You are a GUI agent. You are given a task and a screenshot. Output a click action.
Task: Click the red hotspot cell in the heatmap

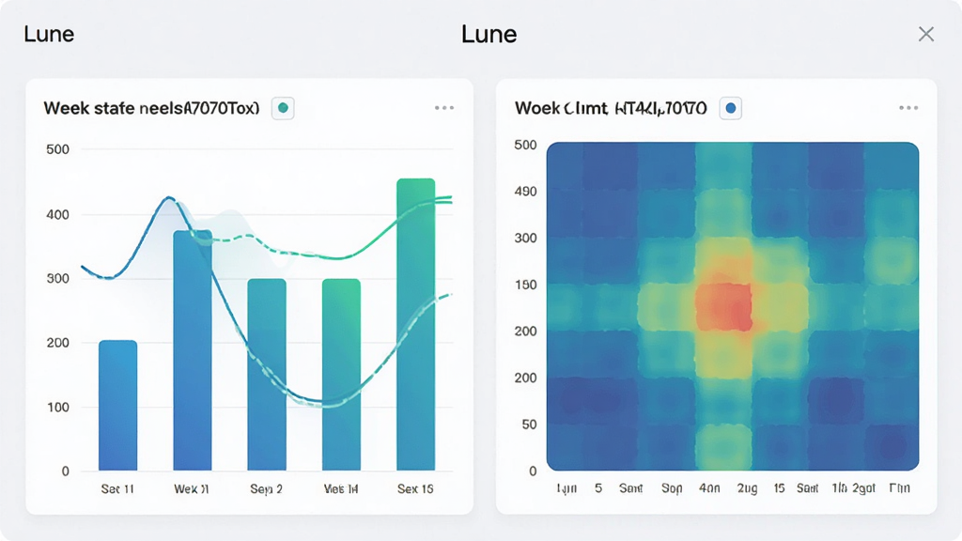[724, 307]
